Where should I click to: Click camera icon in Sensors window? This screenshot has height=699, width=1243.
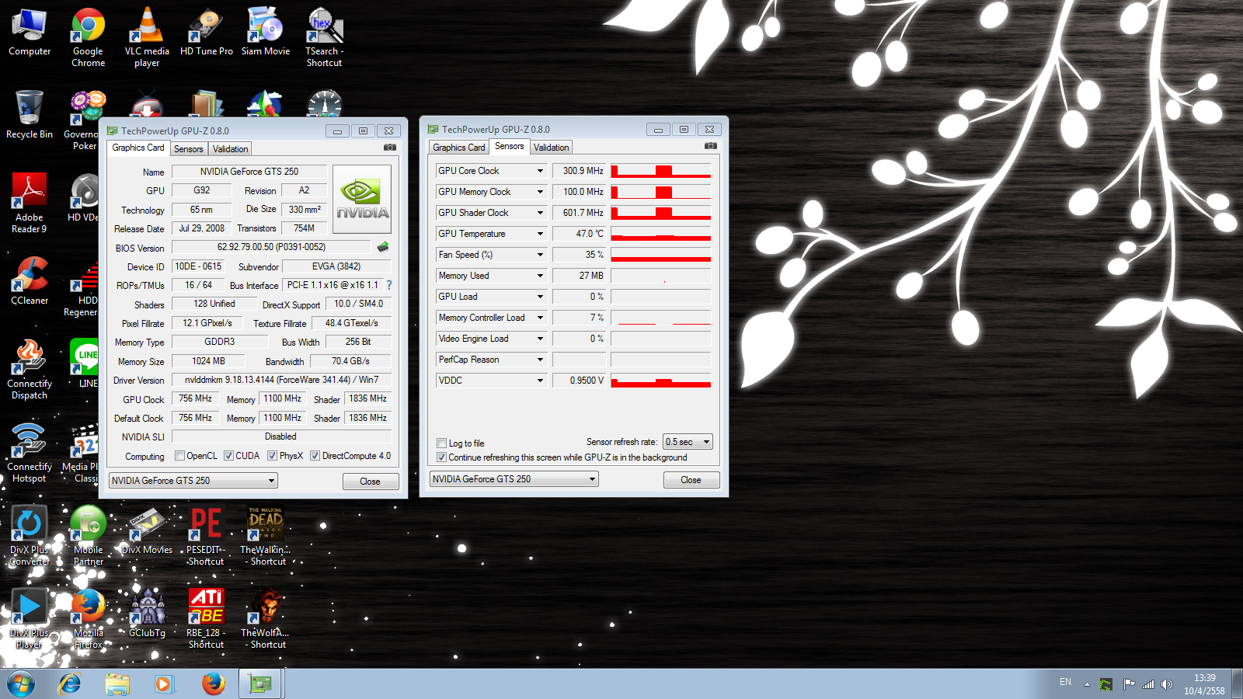(711, 146)
